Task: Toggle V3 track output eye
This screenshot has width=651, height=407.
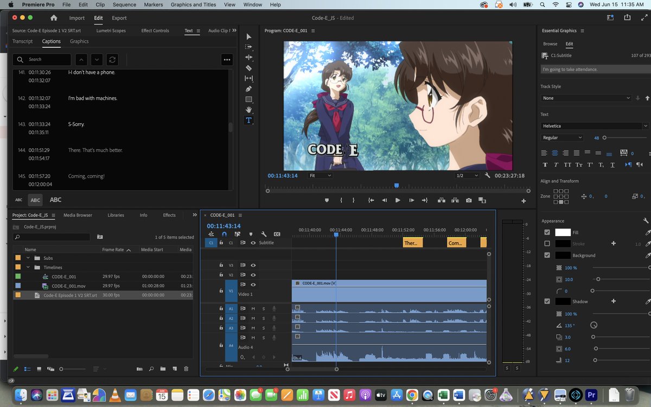Action: (253, 265)
